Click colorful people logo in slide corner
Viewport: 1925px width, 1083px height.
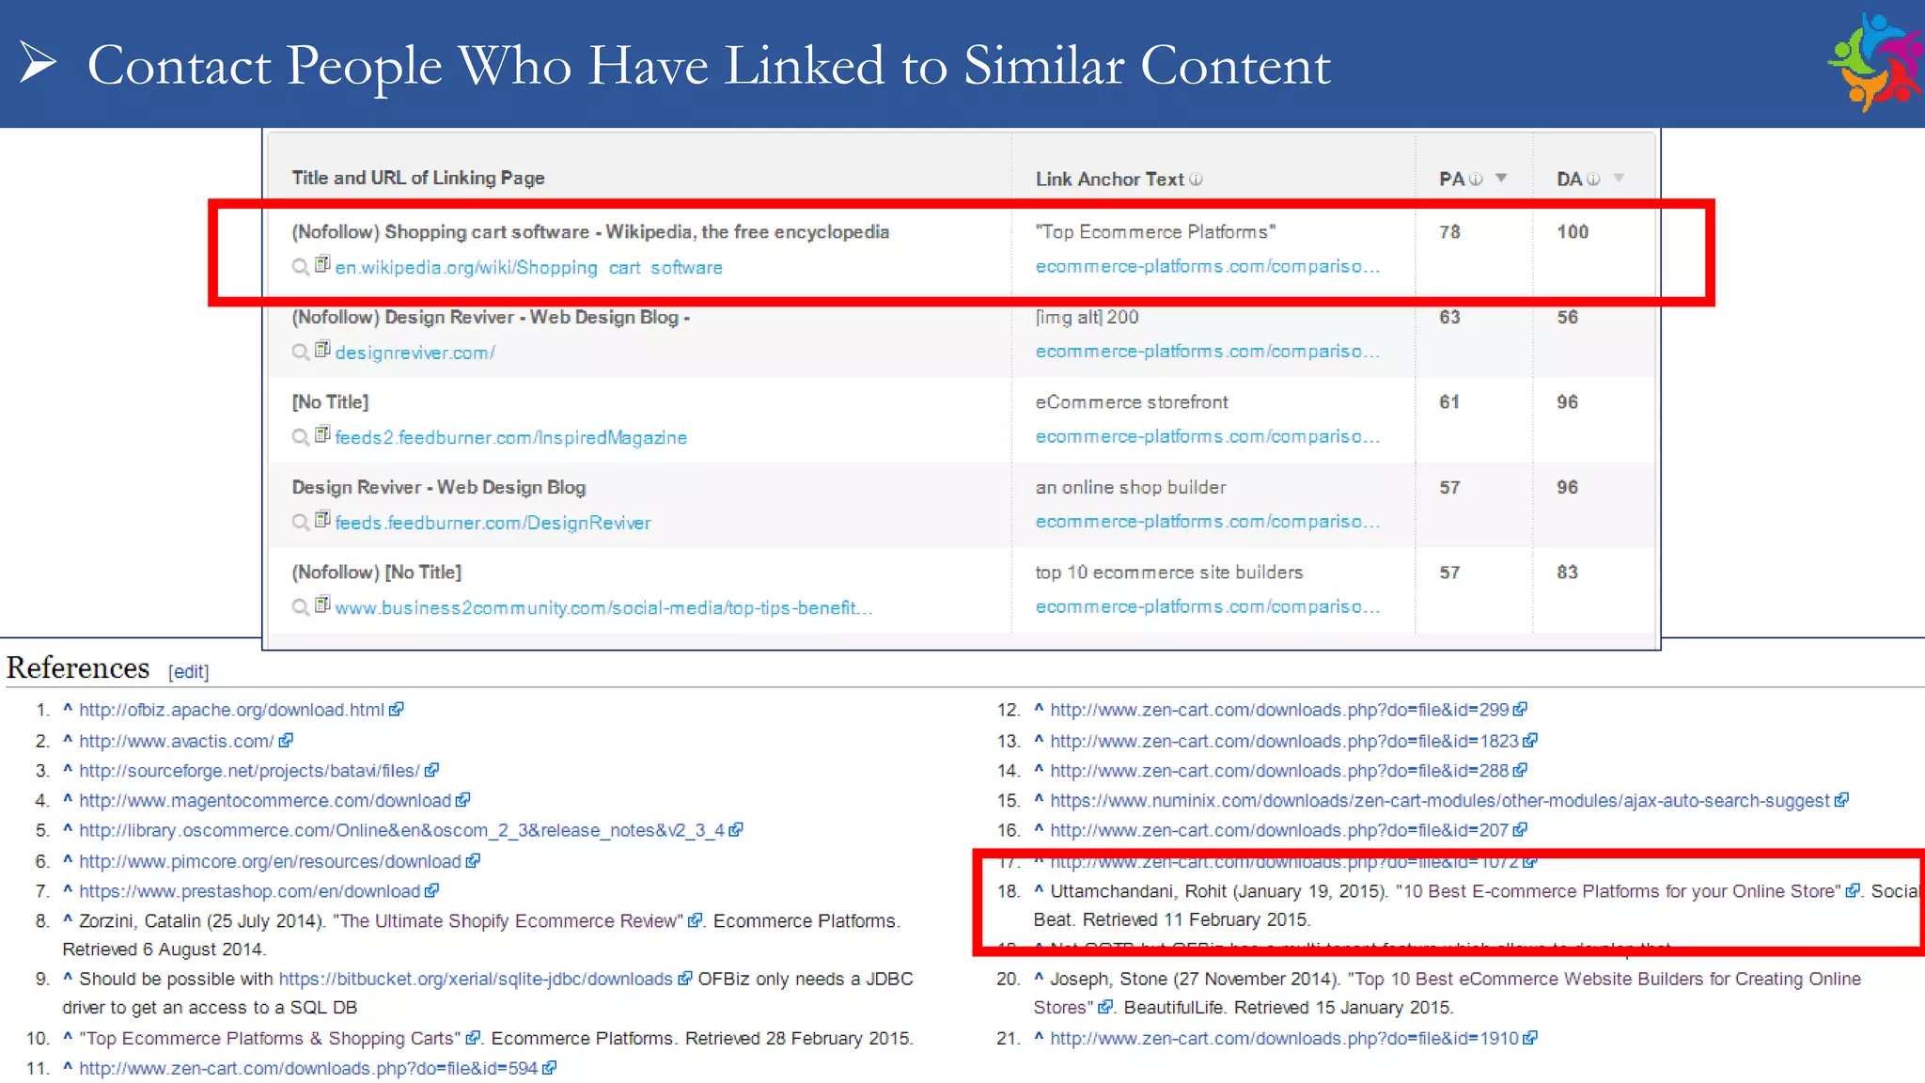pyautogui.click(x=1875, y=63)
